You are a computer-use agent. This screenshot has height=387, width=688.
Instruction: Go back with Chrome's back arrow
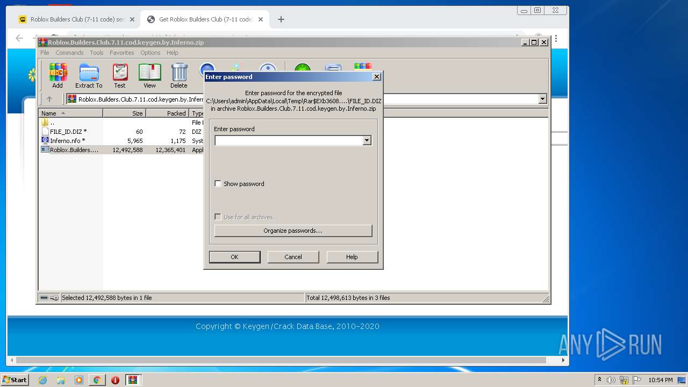tap(19, 38)
